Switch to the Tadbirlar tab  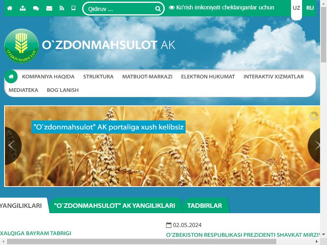pos(205,206)
